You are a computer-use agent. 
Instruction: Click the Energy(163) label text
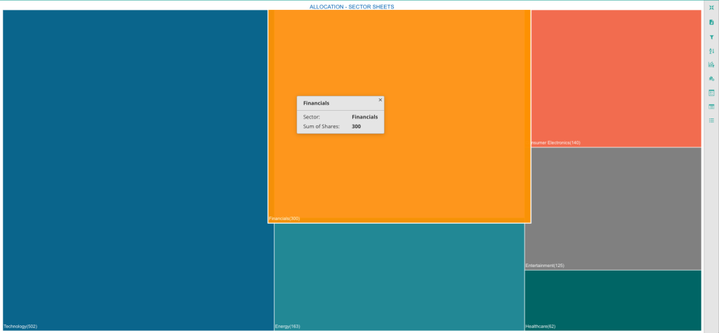tap(287, 327)
